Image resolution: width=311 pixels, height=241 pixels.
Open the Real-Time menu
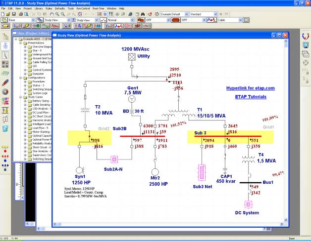pyautogui.click(x=98, y=8)
